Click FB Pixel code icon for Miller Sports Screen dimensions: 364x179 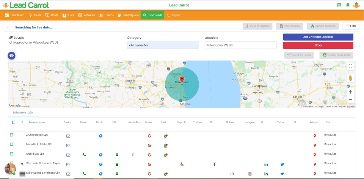232,174
